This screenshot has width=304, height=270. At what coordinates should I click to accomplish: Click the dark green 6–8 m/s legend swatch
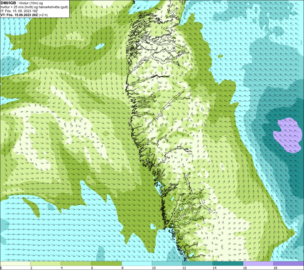pos(106,263)
